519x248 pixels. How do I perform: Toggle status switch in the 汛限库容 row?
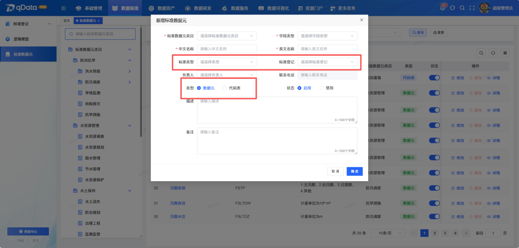coord(434,203)
